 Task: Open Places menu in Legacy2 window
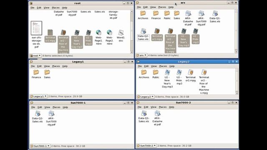click(163, 66)
